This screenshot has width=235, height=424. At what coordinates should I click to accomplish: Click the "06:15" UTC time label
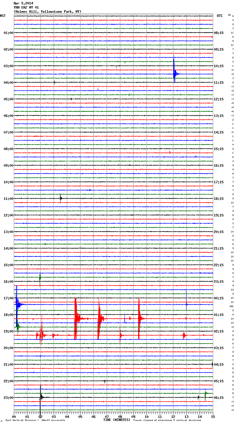pos(219,398)
